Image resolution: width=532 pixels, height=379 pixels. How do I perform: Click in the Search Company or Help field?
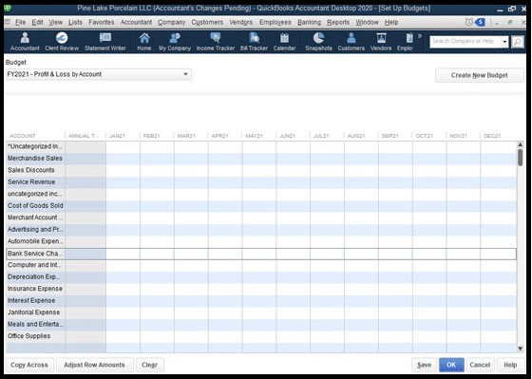465,42
